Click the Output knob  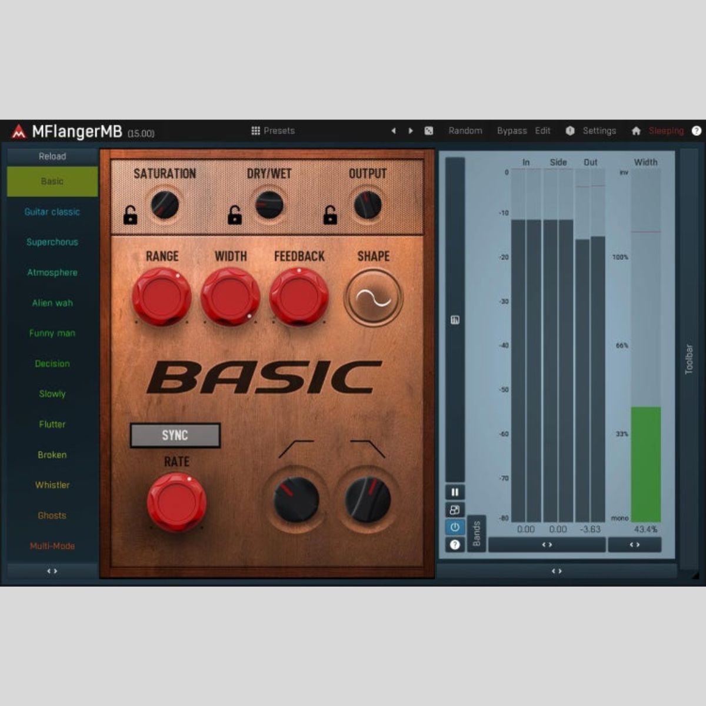point(368,205)
